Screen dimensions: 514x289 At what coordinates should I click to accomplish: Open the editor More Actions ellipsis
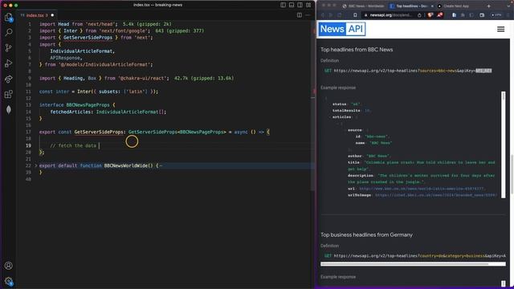[308, 15]
